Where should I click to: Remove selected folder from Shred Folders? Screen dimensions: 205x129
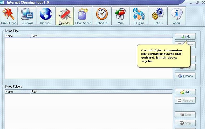tap(185, 101)
